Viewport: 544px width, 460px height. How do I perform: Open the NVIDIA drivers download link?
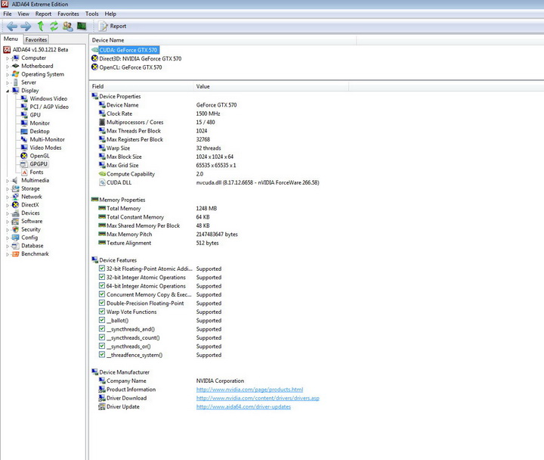(258, 398)
